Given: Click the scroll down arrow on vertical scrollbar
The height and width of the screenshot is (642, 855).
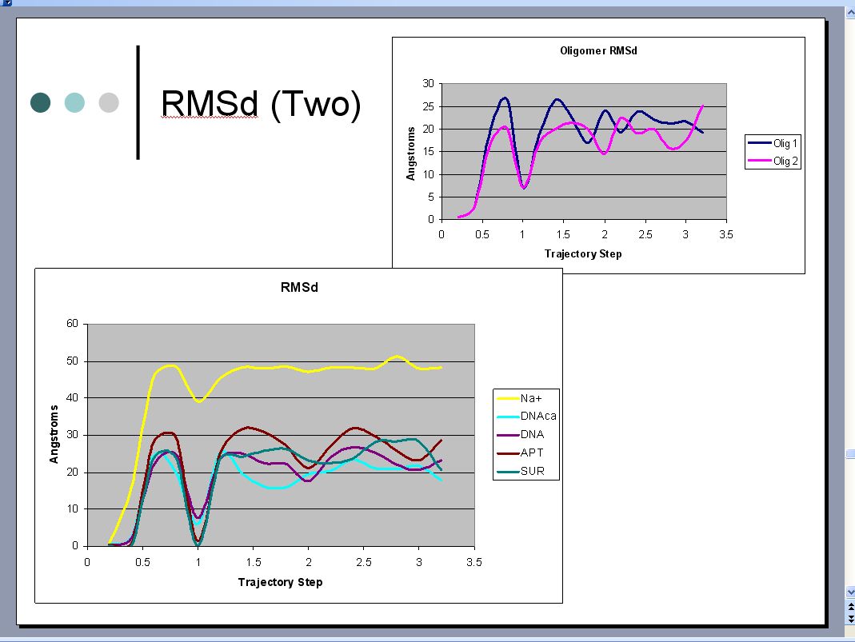Looking at the screenshot, I should (x=850, y=592).
